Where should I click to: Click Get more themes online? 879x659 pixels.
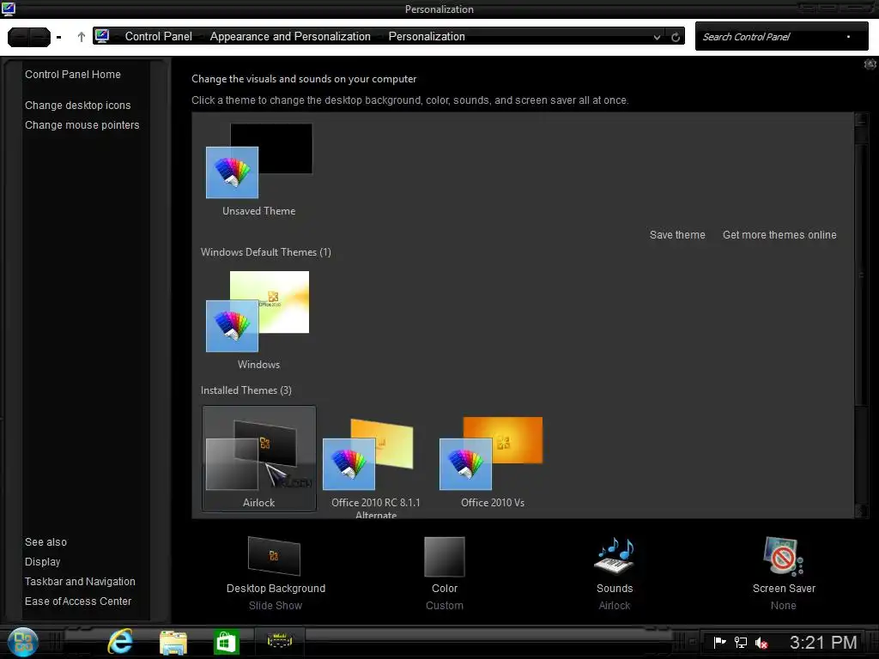pos(779,235)
